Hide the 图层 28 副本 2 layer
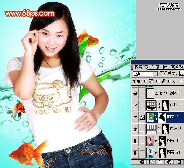Image resolution: width=184 pixels, height=168 pixels. [135, 94]
